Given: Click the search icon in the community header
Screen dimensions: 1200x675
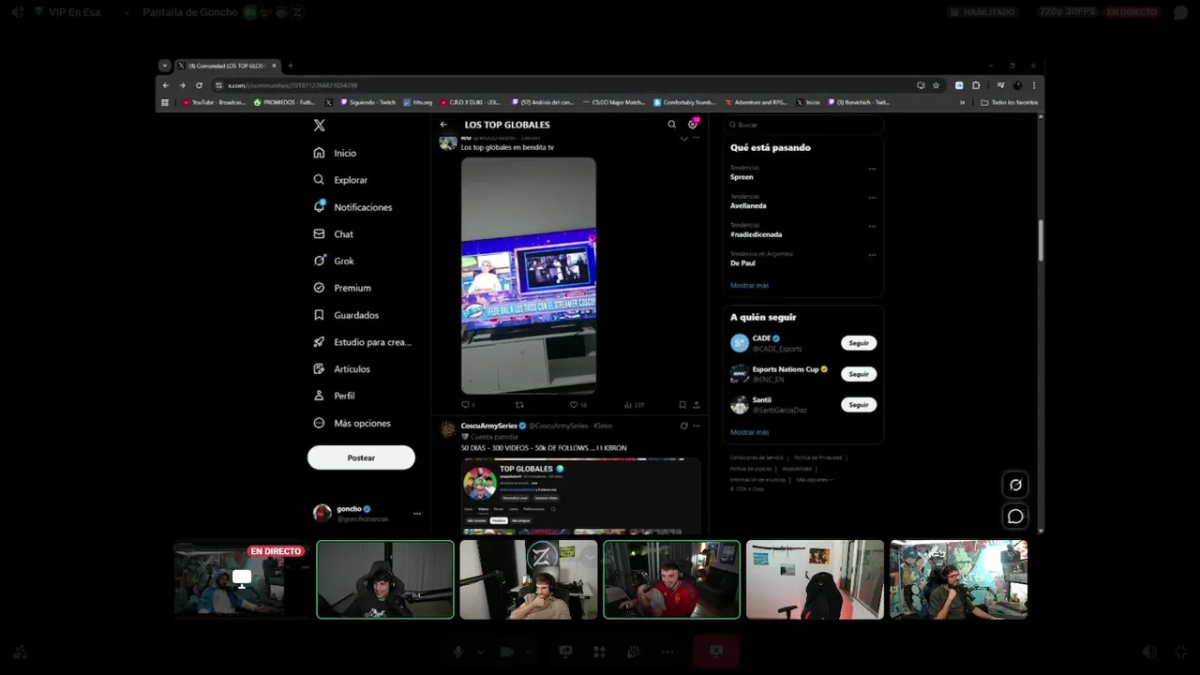Looking at the screenshot, I should [671, 125].
